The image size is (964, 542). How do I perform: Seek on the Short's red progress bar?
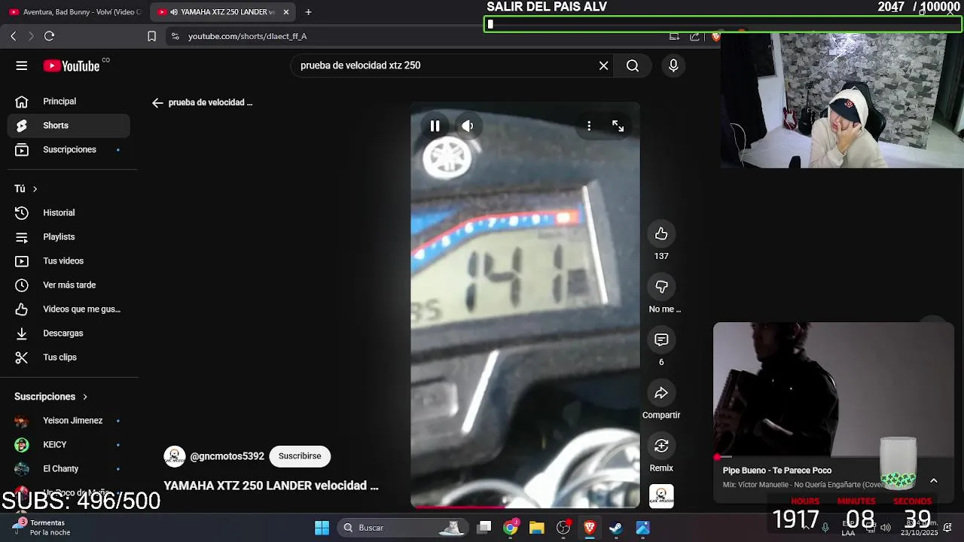(525, 507)
